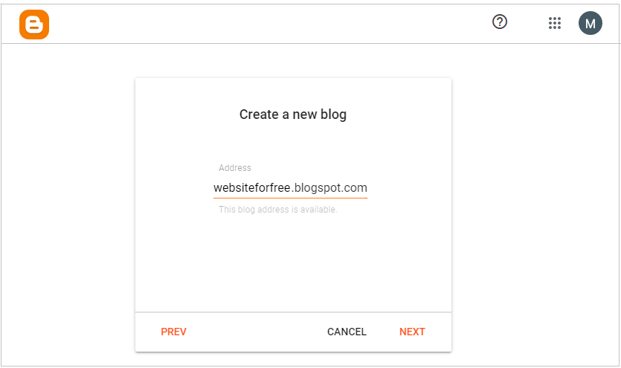Cancel creating the new blog
Viewport: 621px width, 368px height.
click(347, 332)
